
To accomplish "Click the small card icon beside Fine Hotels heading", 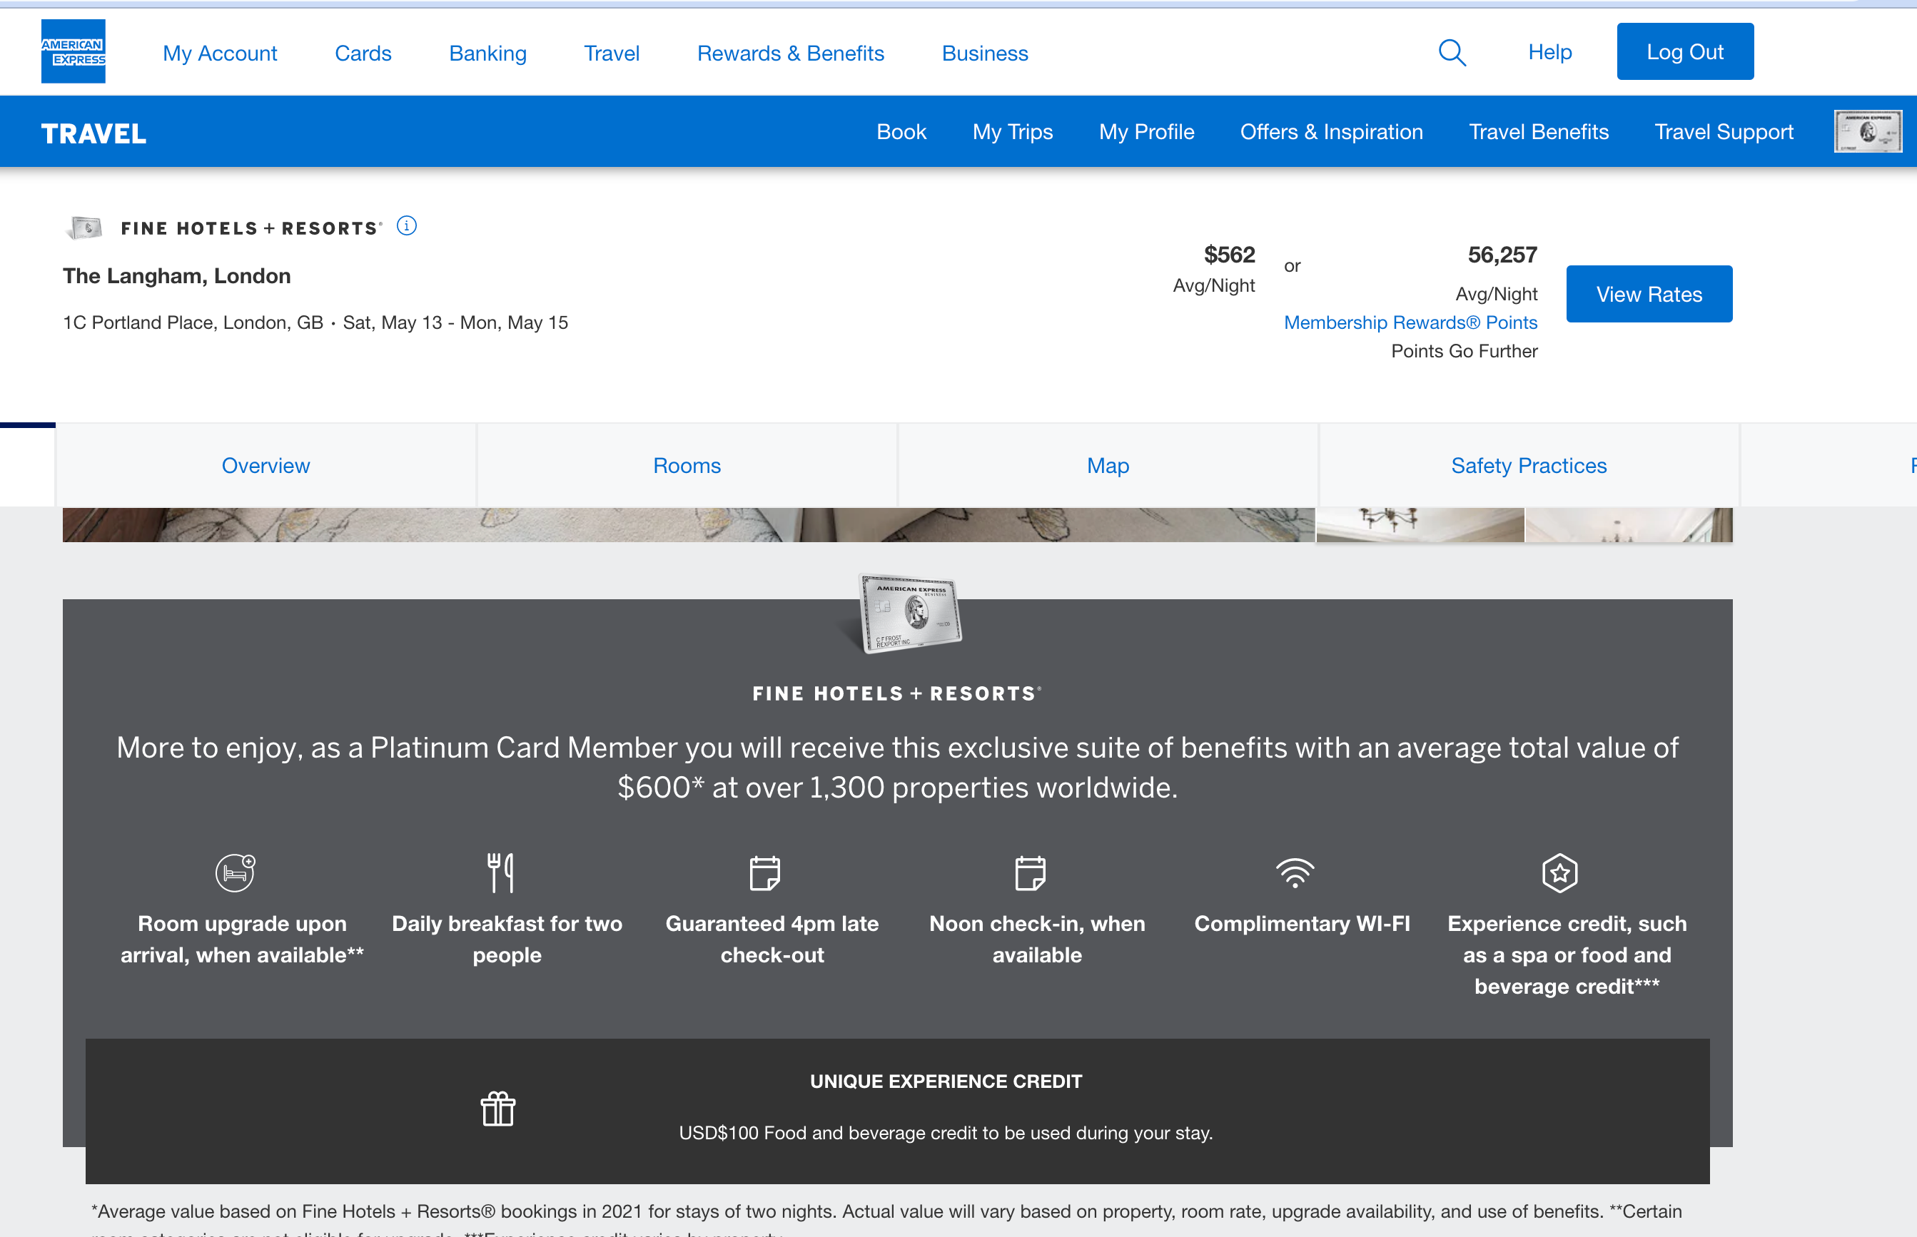I will point(85,228).
